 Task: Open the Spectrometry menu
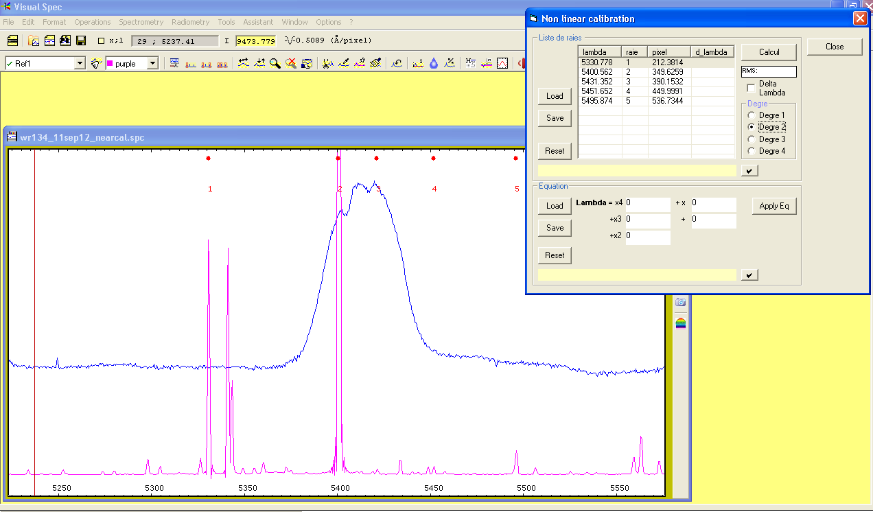tap(141, 22)
